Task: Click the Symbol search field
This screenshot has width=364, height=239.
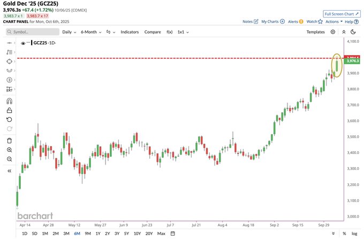Action: pyautogui.click(x=33, y=32)
